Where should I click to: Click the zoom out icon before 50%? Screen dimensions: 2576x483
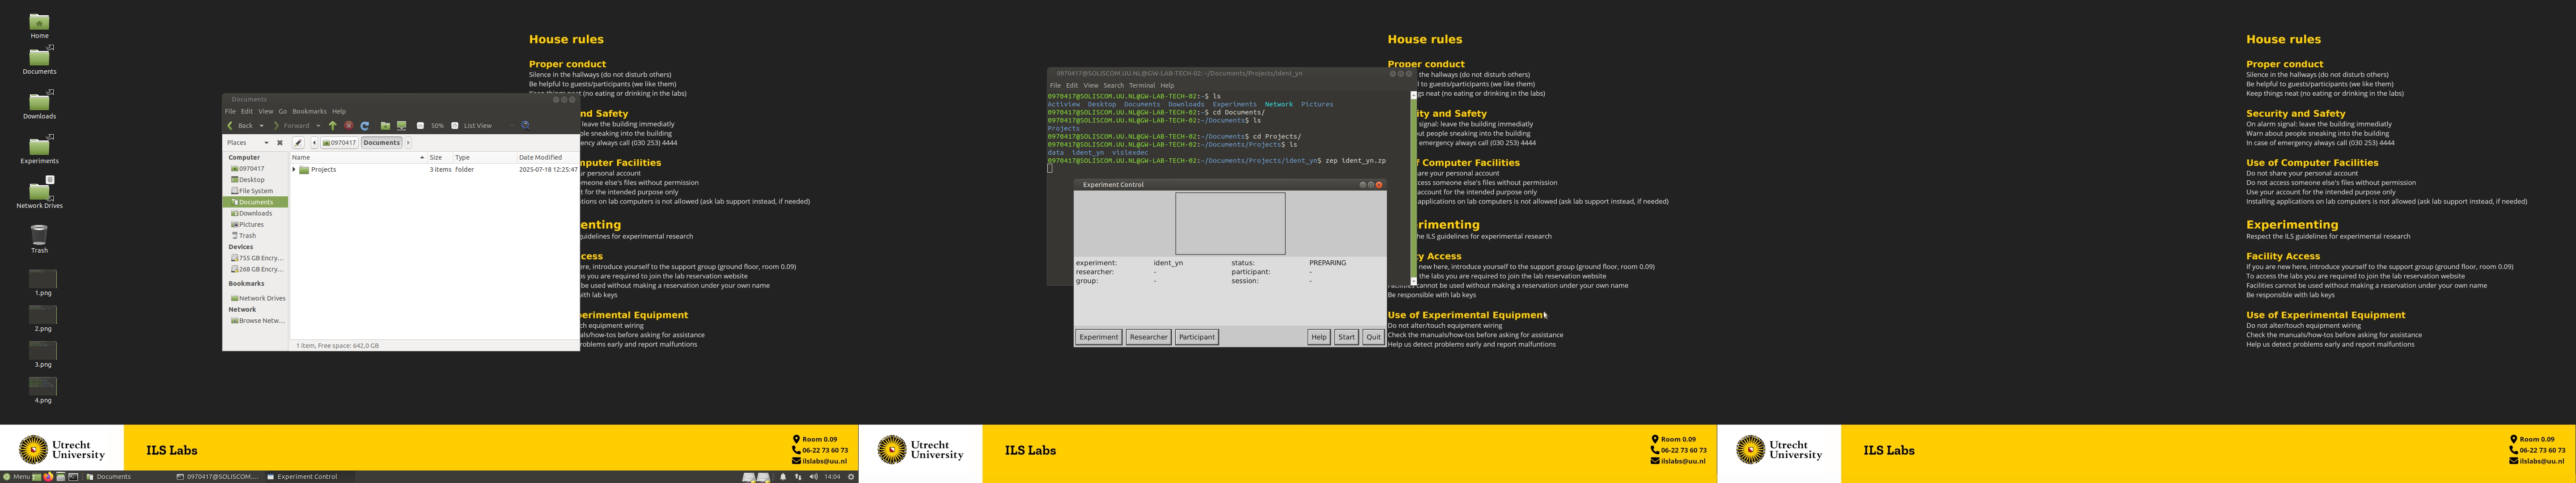pos(420,126)
